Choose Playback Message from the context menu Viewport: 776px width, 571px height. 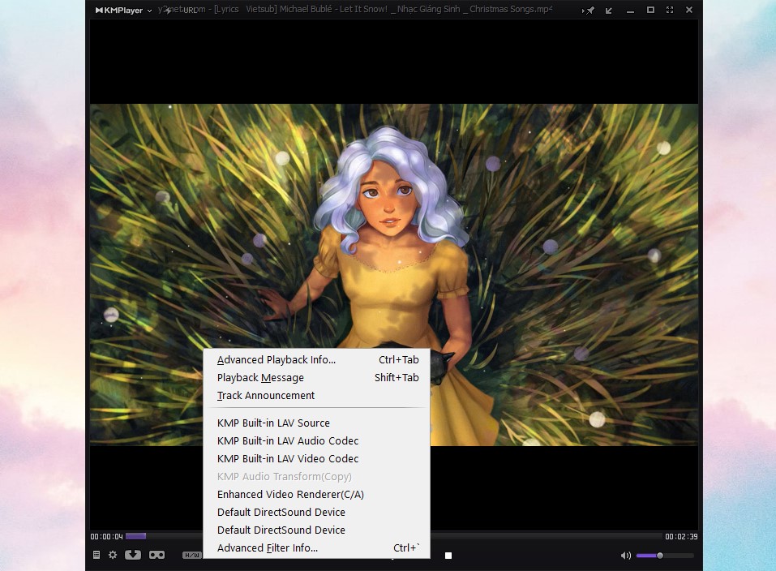pyautogui.click(x=260, y=378)
